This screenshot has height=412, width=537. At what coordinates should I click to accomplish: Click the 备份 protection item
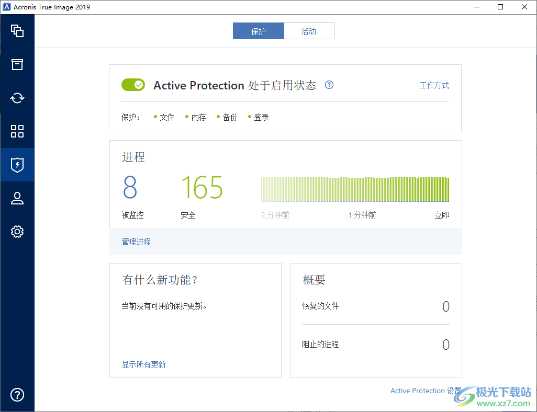coord(227,117)
